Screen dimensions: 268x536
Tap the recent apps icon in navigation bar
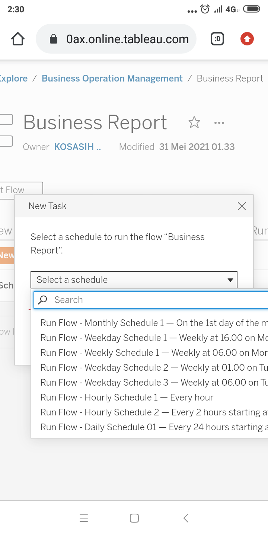[84, 518]
